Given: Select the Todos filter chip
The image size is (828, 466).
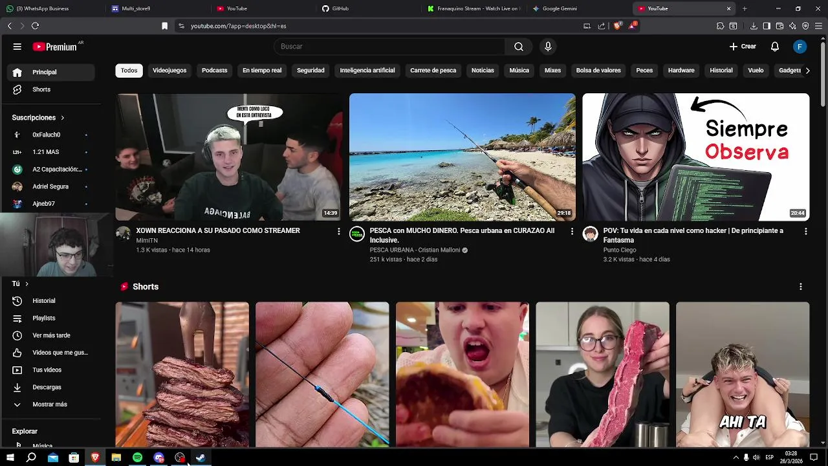Looking at the screenshot, I should tap(129, 71).
